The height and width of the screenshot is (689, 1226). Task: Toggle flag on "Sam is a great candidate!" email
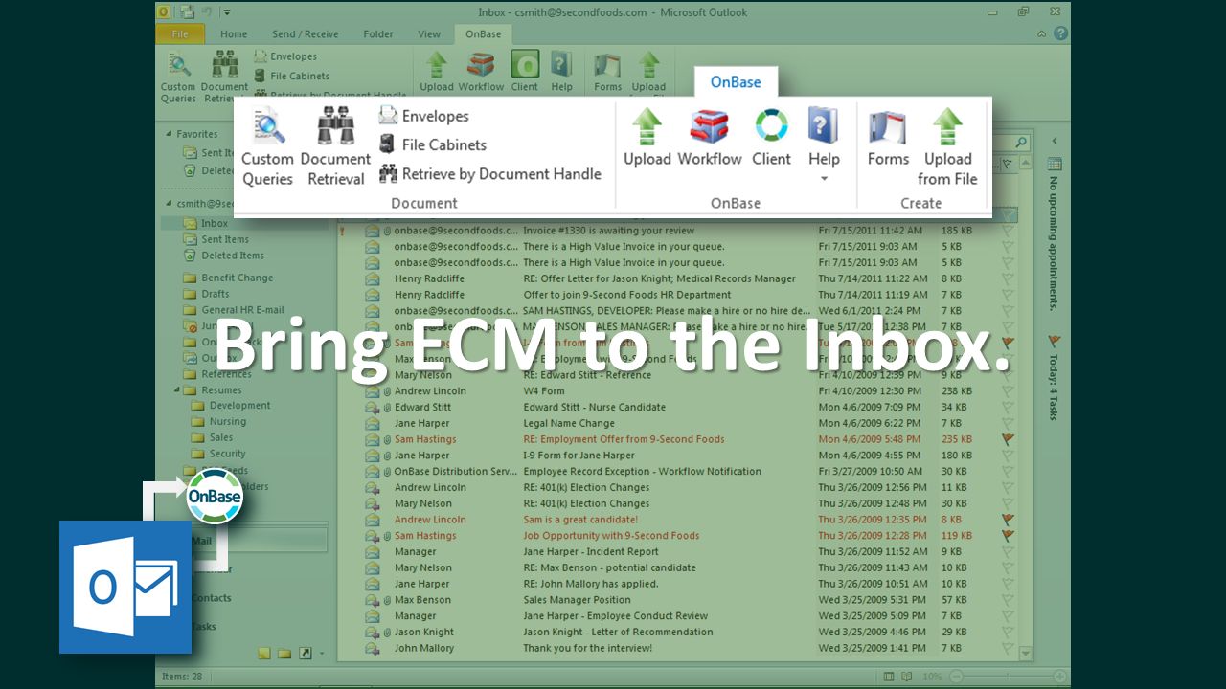pyautogui.click(x=1007, y=520)
